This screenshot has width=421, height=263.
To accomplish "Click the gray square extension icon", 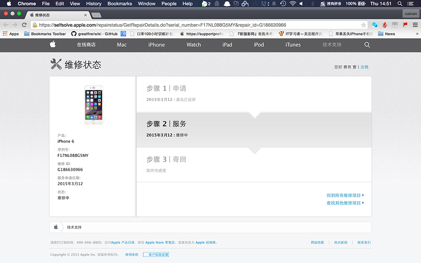I will (x=395, y=25).
